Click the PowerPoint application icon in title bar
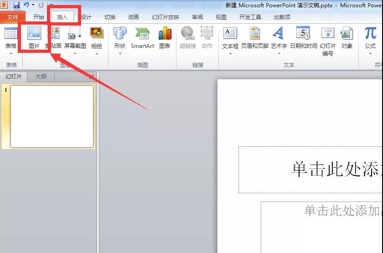 click(4, 5)
